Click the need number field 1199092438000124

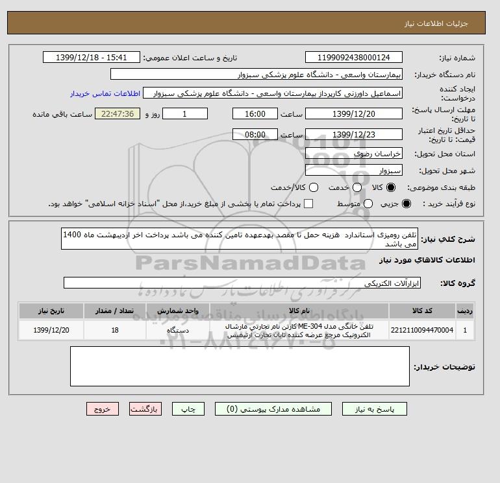(x=354, y=57)
